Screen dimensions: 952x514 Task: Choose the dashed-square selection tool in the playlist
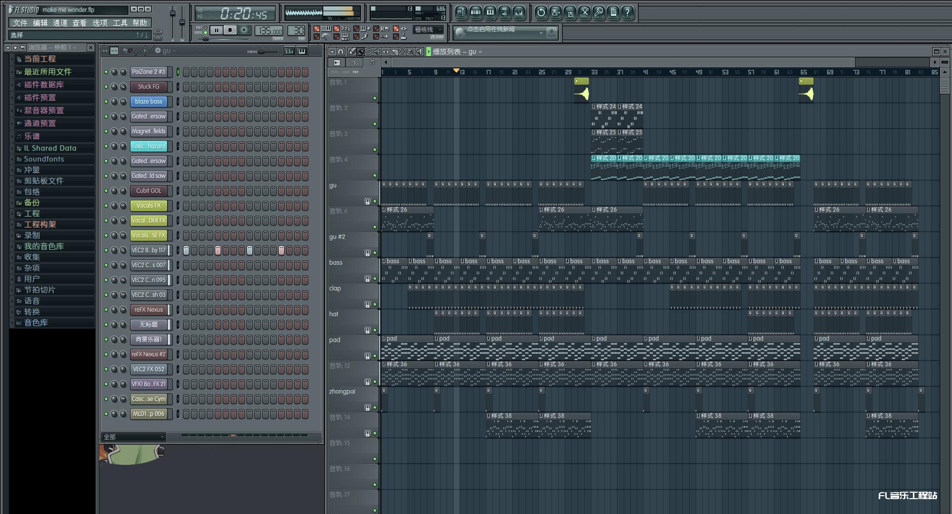403,52
